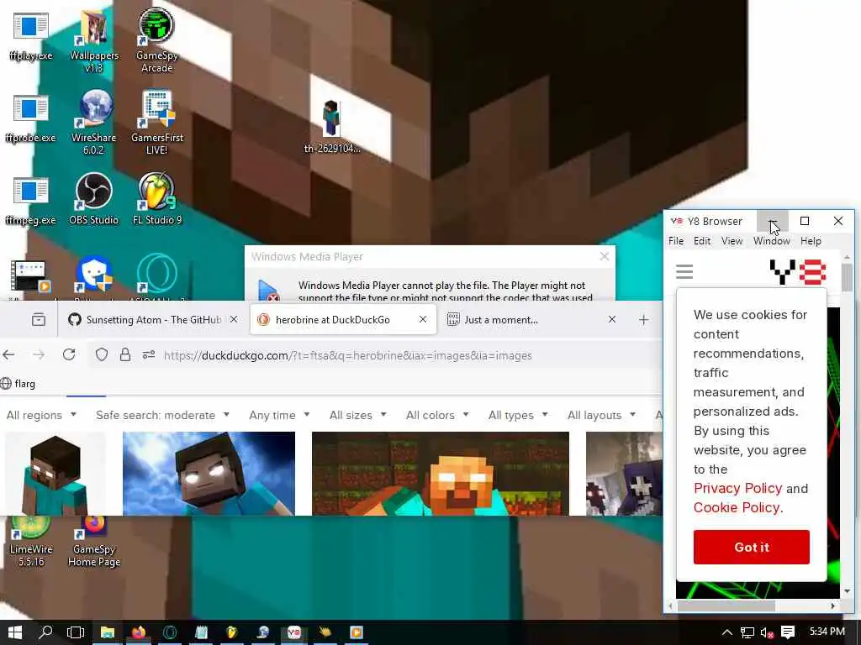Open the GamersFirst LIVE! desktop shortcut

(157, 123)
